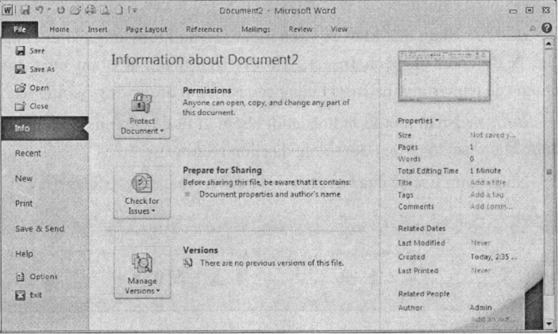
Task: Open Word Help via the question mark icon
Action: (547, 28)
